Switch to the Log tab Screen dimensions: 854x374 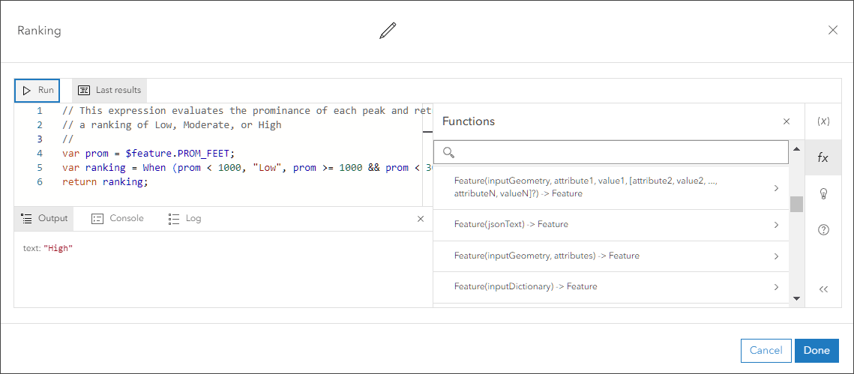185,219
